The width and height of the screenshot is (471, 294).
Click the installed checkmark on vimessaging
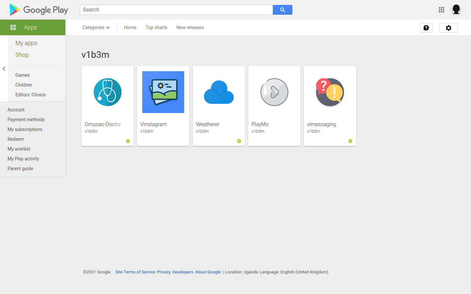tap(350, 141)
